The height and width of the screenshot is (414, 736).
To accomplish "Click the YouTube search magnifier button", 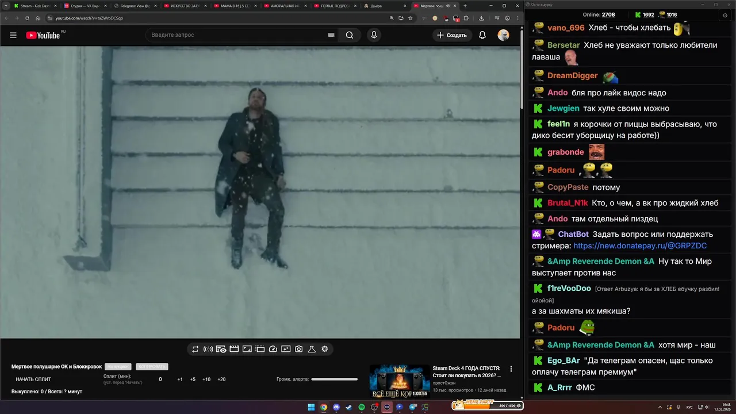I will (x=350, y=35).
